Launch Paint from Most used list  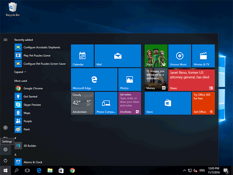pos(40,129)
